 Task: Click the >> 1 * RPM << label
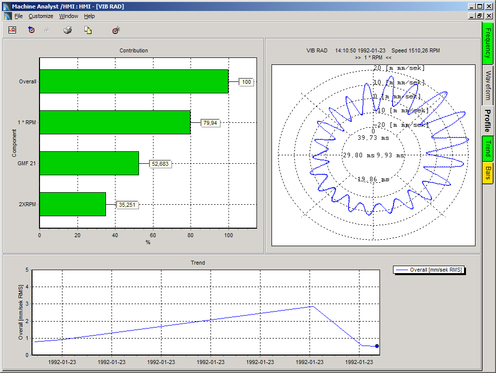tap(373, 57)
